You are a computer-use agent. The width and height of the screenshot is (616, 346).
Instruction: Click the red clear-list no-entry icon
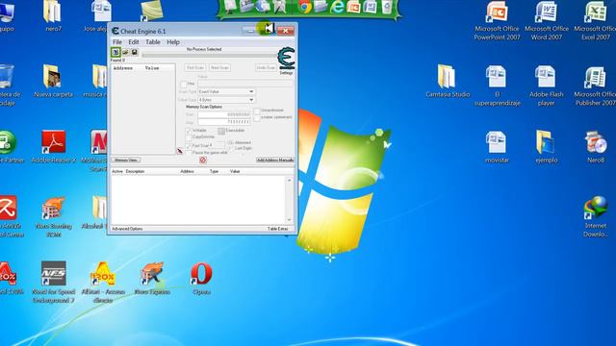click(x=203, y=160)
